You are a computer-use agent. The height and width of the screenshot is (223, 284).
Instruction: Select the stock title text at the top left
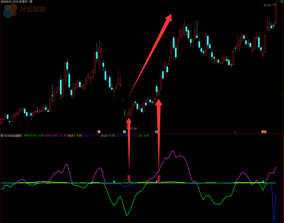[x=15, y=1]
